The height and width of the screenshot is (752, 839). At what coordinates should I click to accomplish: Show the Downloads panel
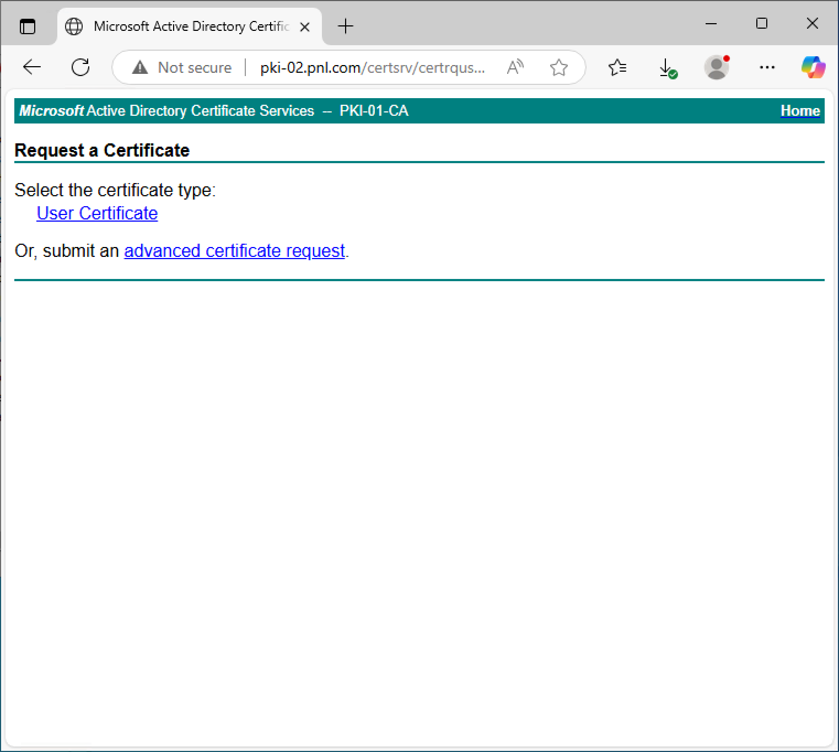pyautogui.click(x=668, y=67)
